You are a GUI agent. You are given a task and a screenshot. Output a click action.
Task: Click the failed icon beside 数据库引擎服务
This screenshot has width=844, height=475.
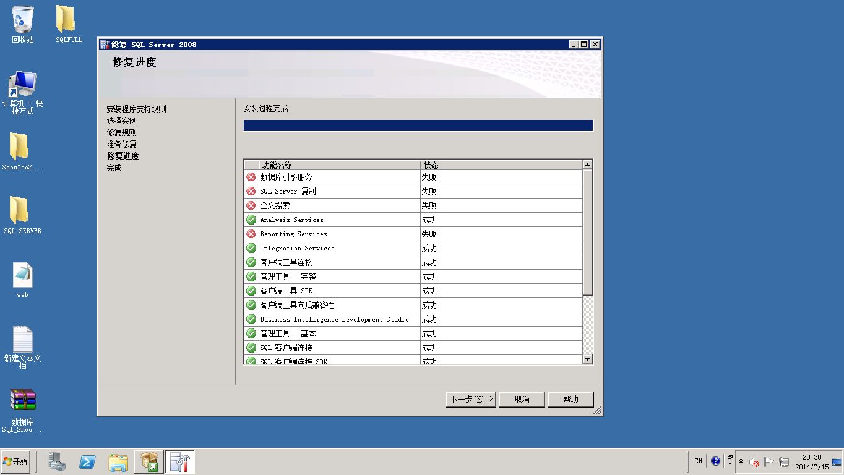[x=251, y=177]
